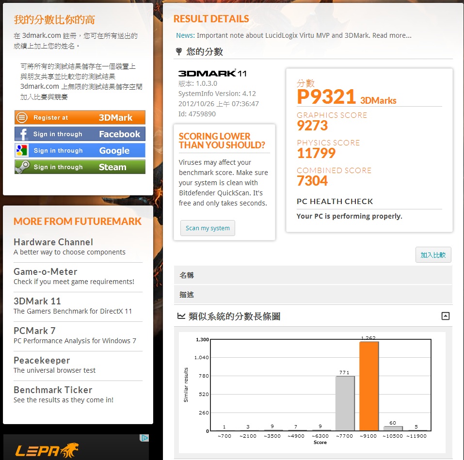The image size is (464, 460).
Task: Sign in through Google
Action: (80, 151)
